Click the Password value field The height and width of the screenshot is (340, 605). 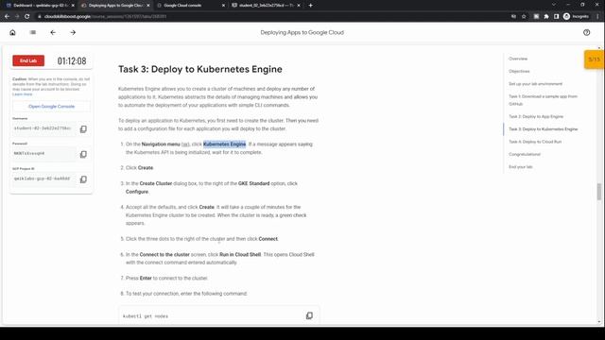pyautogui.click(x=44, y=153)
